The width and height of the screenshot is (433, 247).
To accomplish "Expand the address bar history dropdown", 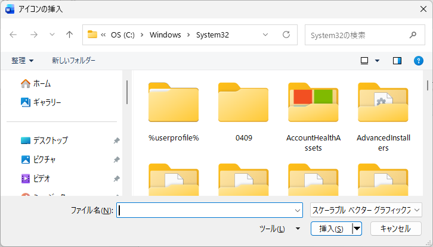I will [265, 35].
